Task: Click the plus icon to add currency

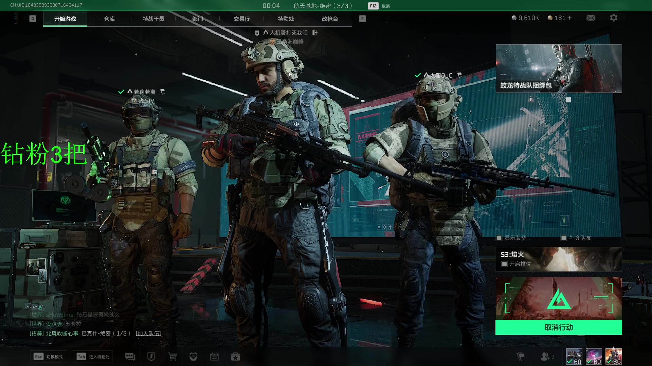Action: 569,18
